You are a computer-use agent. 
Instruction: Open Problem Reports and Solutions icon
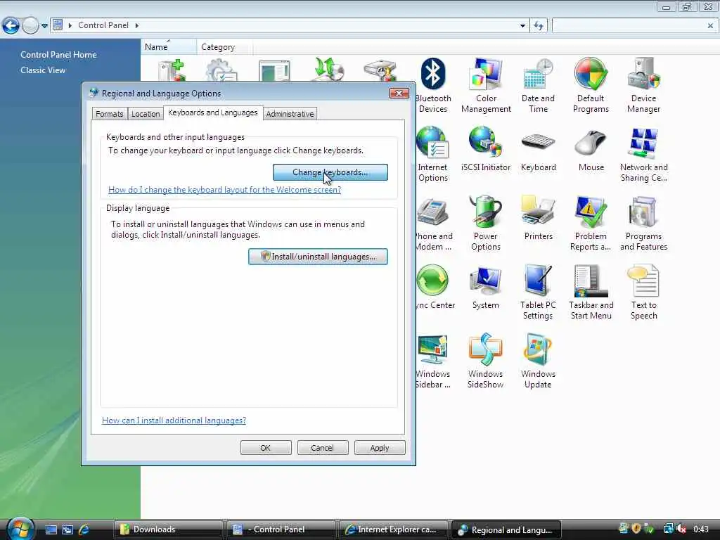[591, 223]
